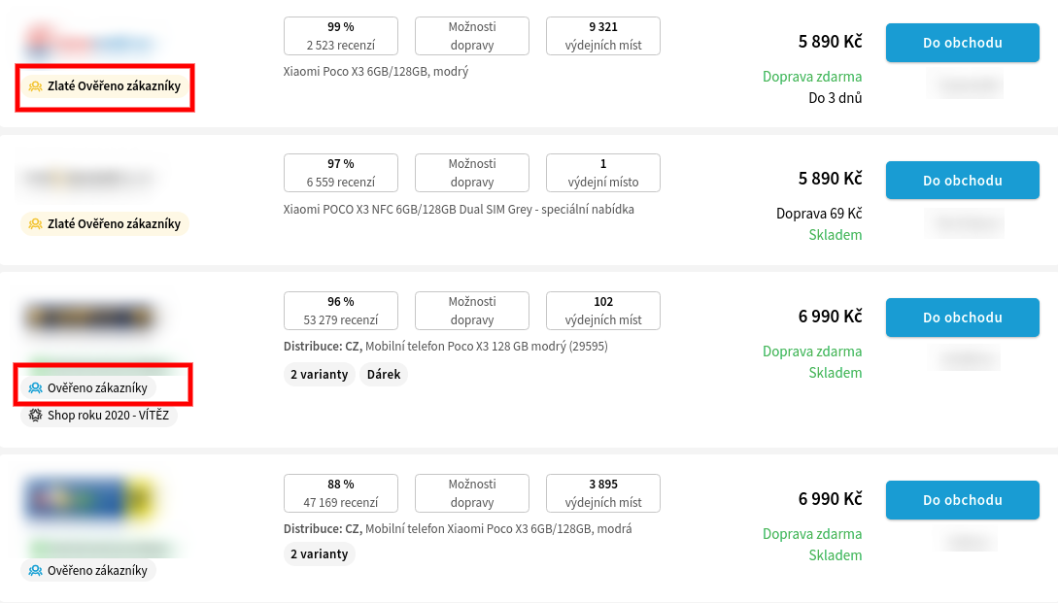
Task: Expand Možnosti dopravy for the fourth offer
Action: (x=471, y=493)
